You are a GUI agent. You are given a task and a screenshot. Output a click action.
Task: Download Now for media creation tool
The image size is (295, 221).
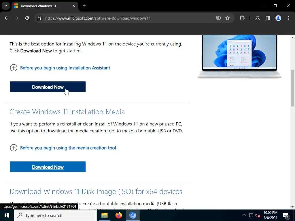(x=48, y=167)
